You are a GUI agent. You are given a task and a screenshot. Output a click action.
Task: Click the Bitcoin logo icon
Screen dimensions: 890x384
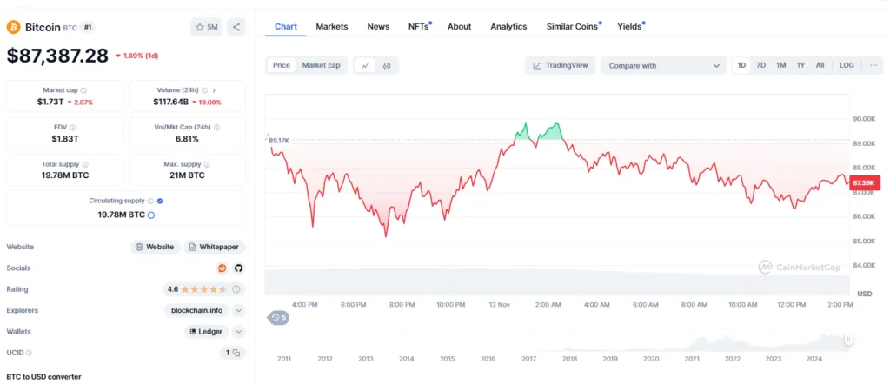click(13, 27)
